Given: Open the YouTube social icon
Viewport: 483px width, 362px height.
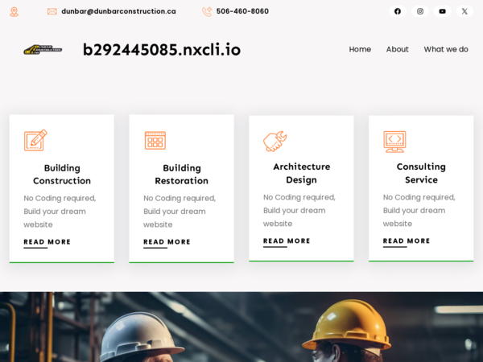Looking at the screenshot, I should [x=442, y=11].
